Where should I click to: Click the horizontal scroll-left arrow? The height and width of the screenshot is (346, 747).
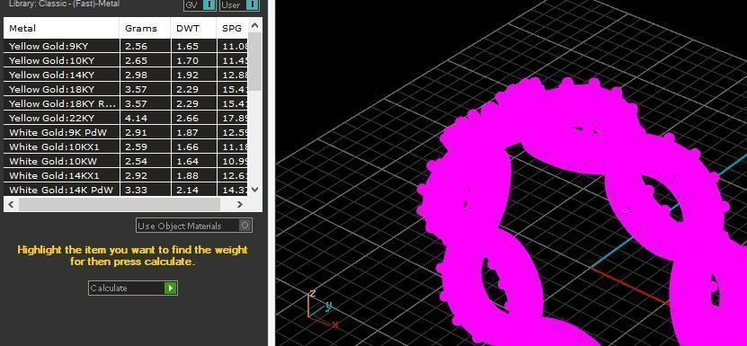coord(11,205)
